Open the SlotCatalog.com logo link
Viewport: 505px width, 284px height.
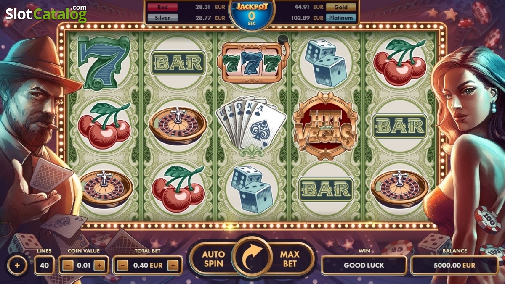point(46,13)
